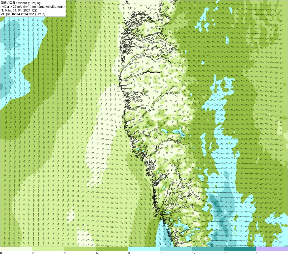Click legend scale label '16'
This screenshot has width=288, height=255.
tap(257, 253)
